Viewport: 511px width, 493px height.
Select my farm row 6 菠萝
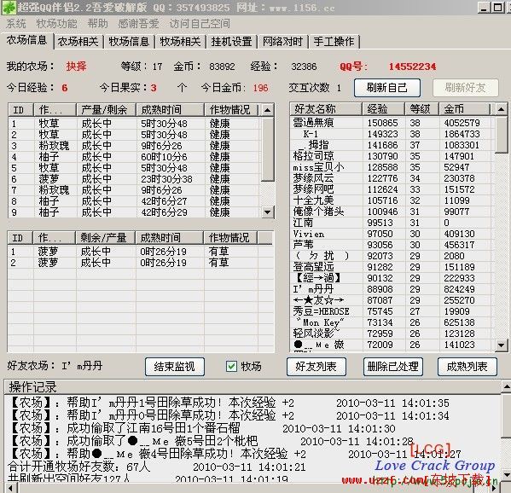pos(135,179)
